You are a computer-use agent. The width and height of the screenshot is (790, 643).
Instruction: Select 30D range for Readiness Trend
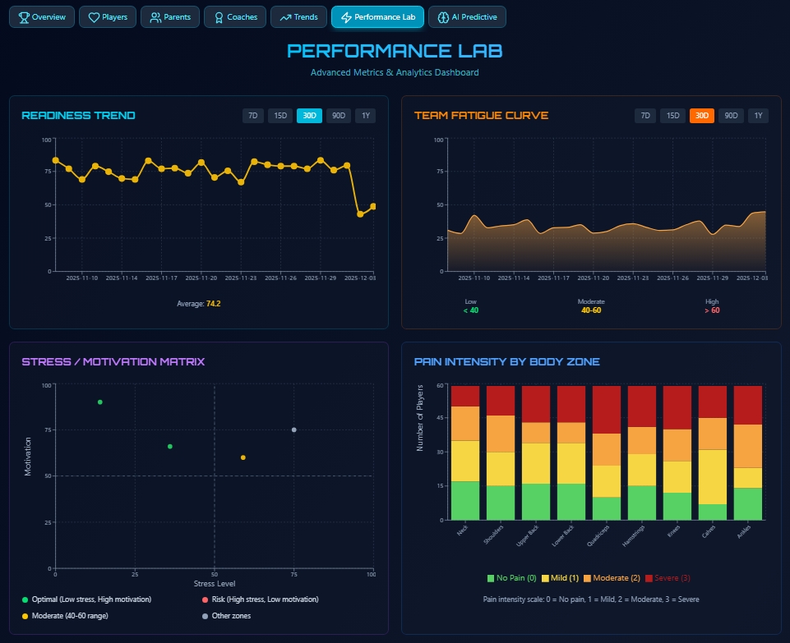308,116
